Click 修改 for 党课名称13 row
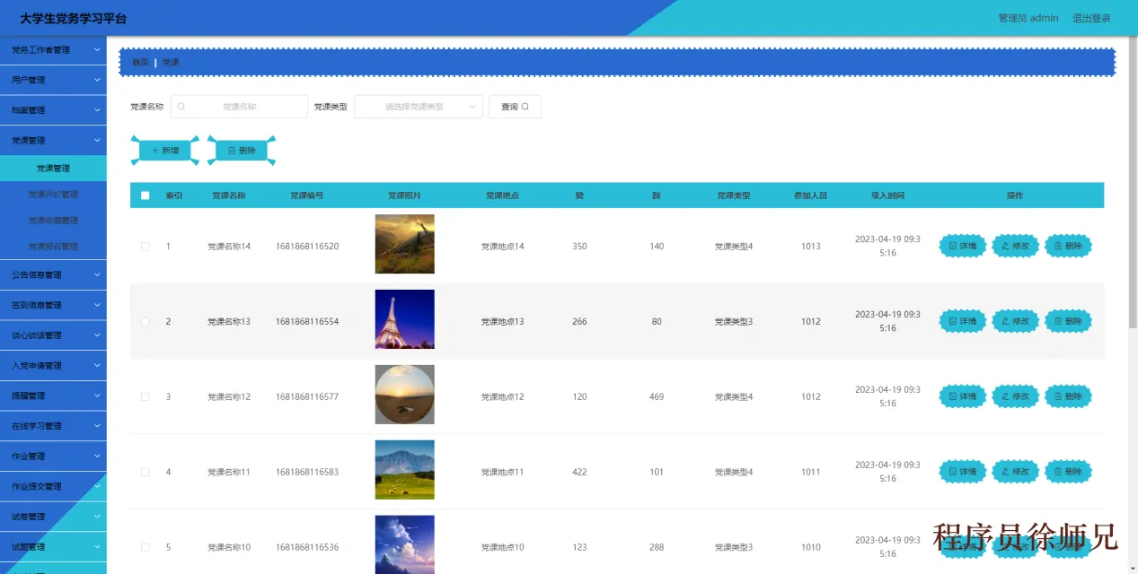This screenshot has width=1138, height=574. tap(1016, 321)
